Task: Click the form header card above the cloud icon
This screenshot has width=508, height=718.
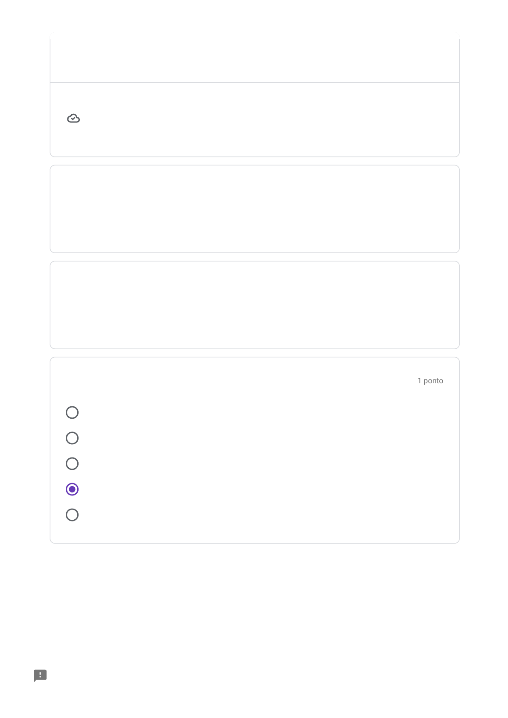Action: click(x=254, y=58)
